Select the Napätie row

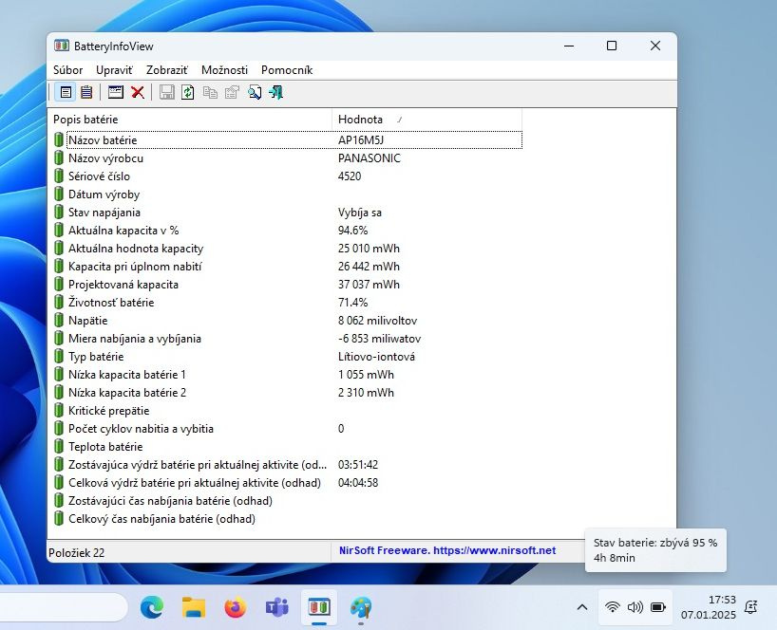(x=287, y=320)
